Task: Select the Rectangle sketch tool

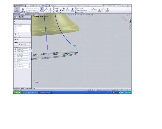Action: click(50, 10)
